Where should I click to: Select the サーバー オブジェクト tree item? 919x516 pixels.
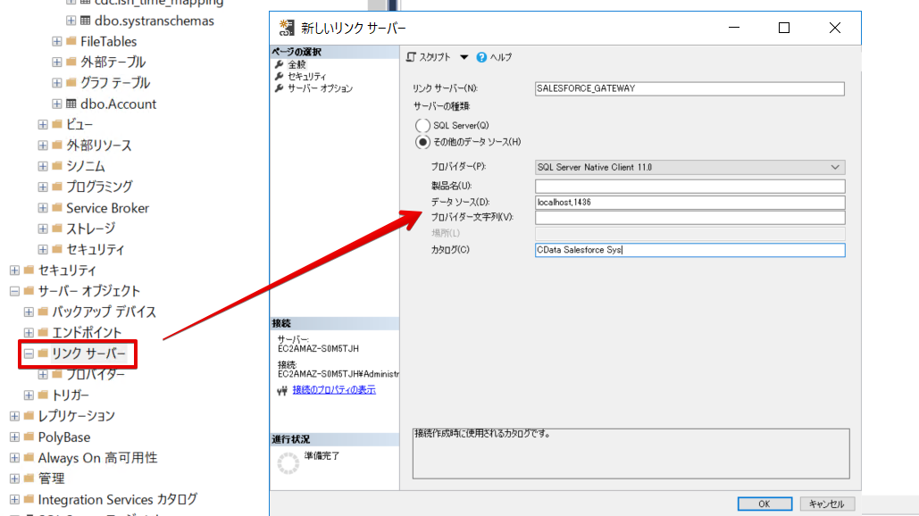89,291
